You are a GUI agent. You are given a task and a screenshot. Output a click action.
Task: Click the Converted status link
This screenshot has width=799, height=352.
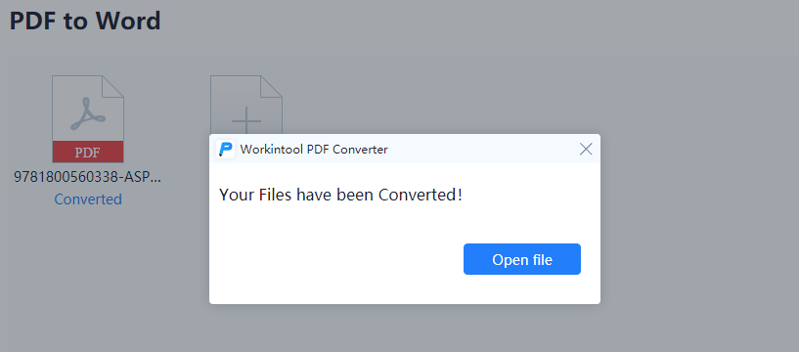[x=88, y=199]
